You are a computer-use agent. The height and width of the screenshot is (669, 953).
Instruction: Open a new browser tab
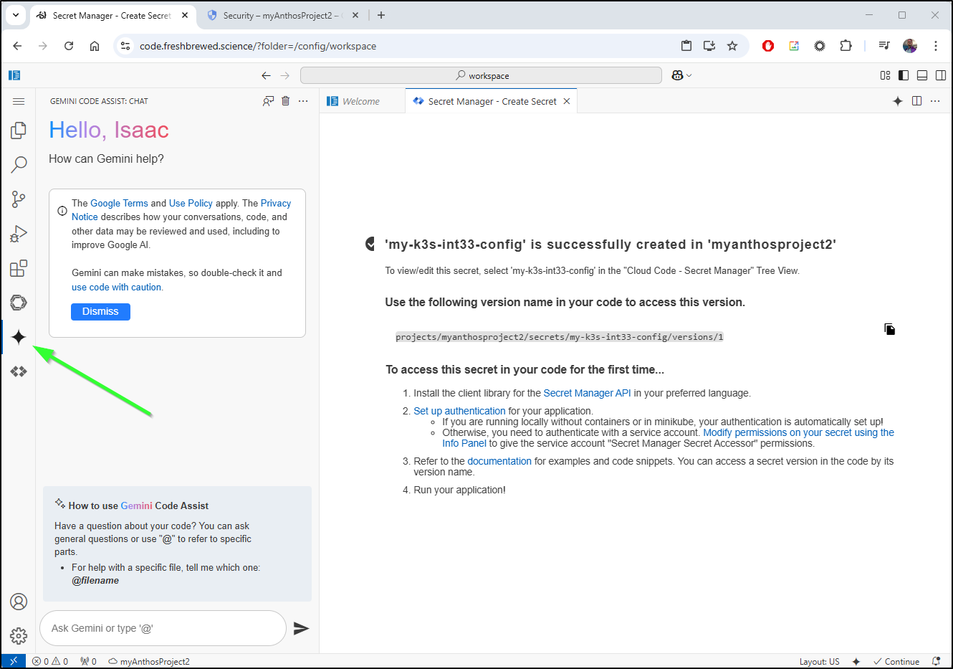point(381,15)
